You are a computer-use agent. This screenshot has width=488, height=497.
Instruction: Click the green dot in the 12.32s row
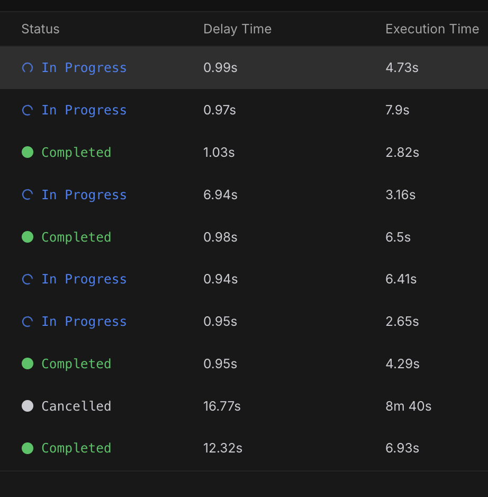point(28,448)
